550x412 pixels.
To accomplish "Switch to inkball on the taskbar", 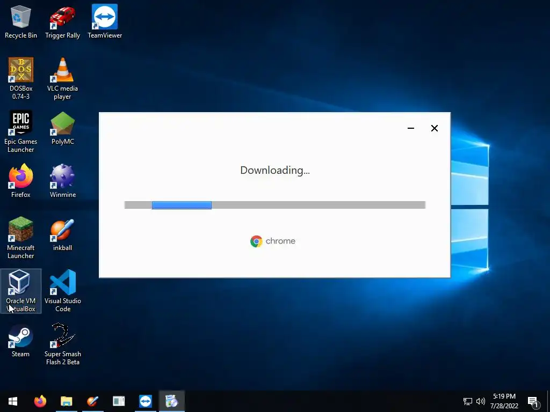I will coord(92,401).
